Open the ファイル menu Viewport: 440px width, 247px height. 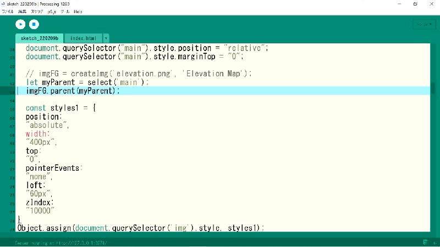point(8,11)
